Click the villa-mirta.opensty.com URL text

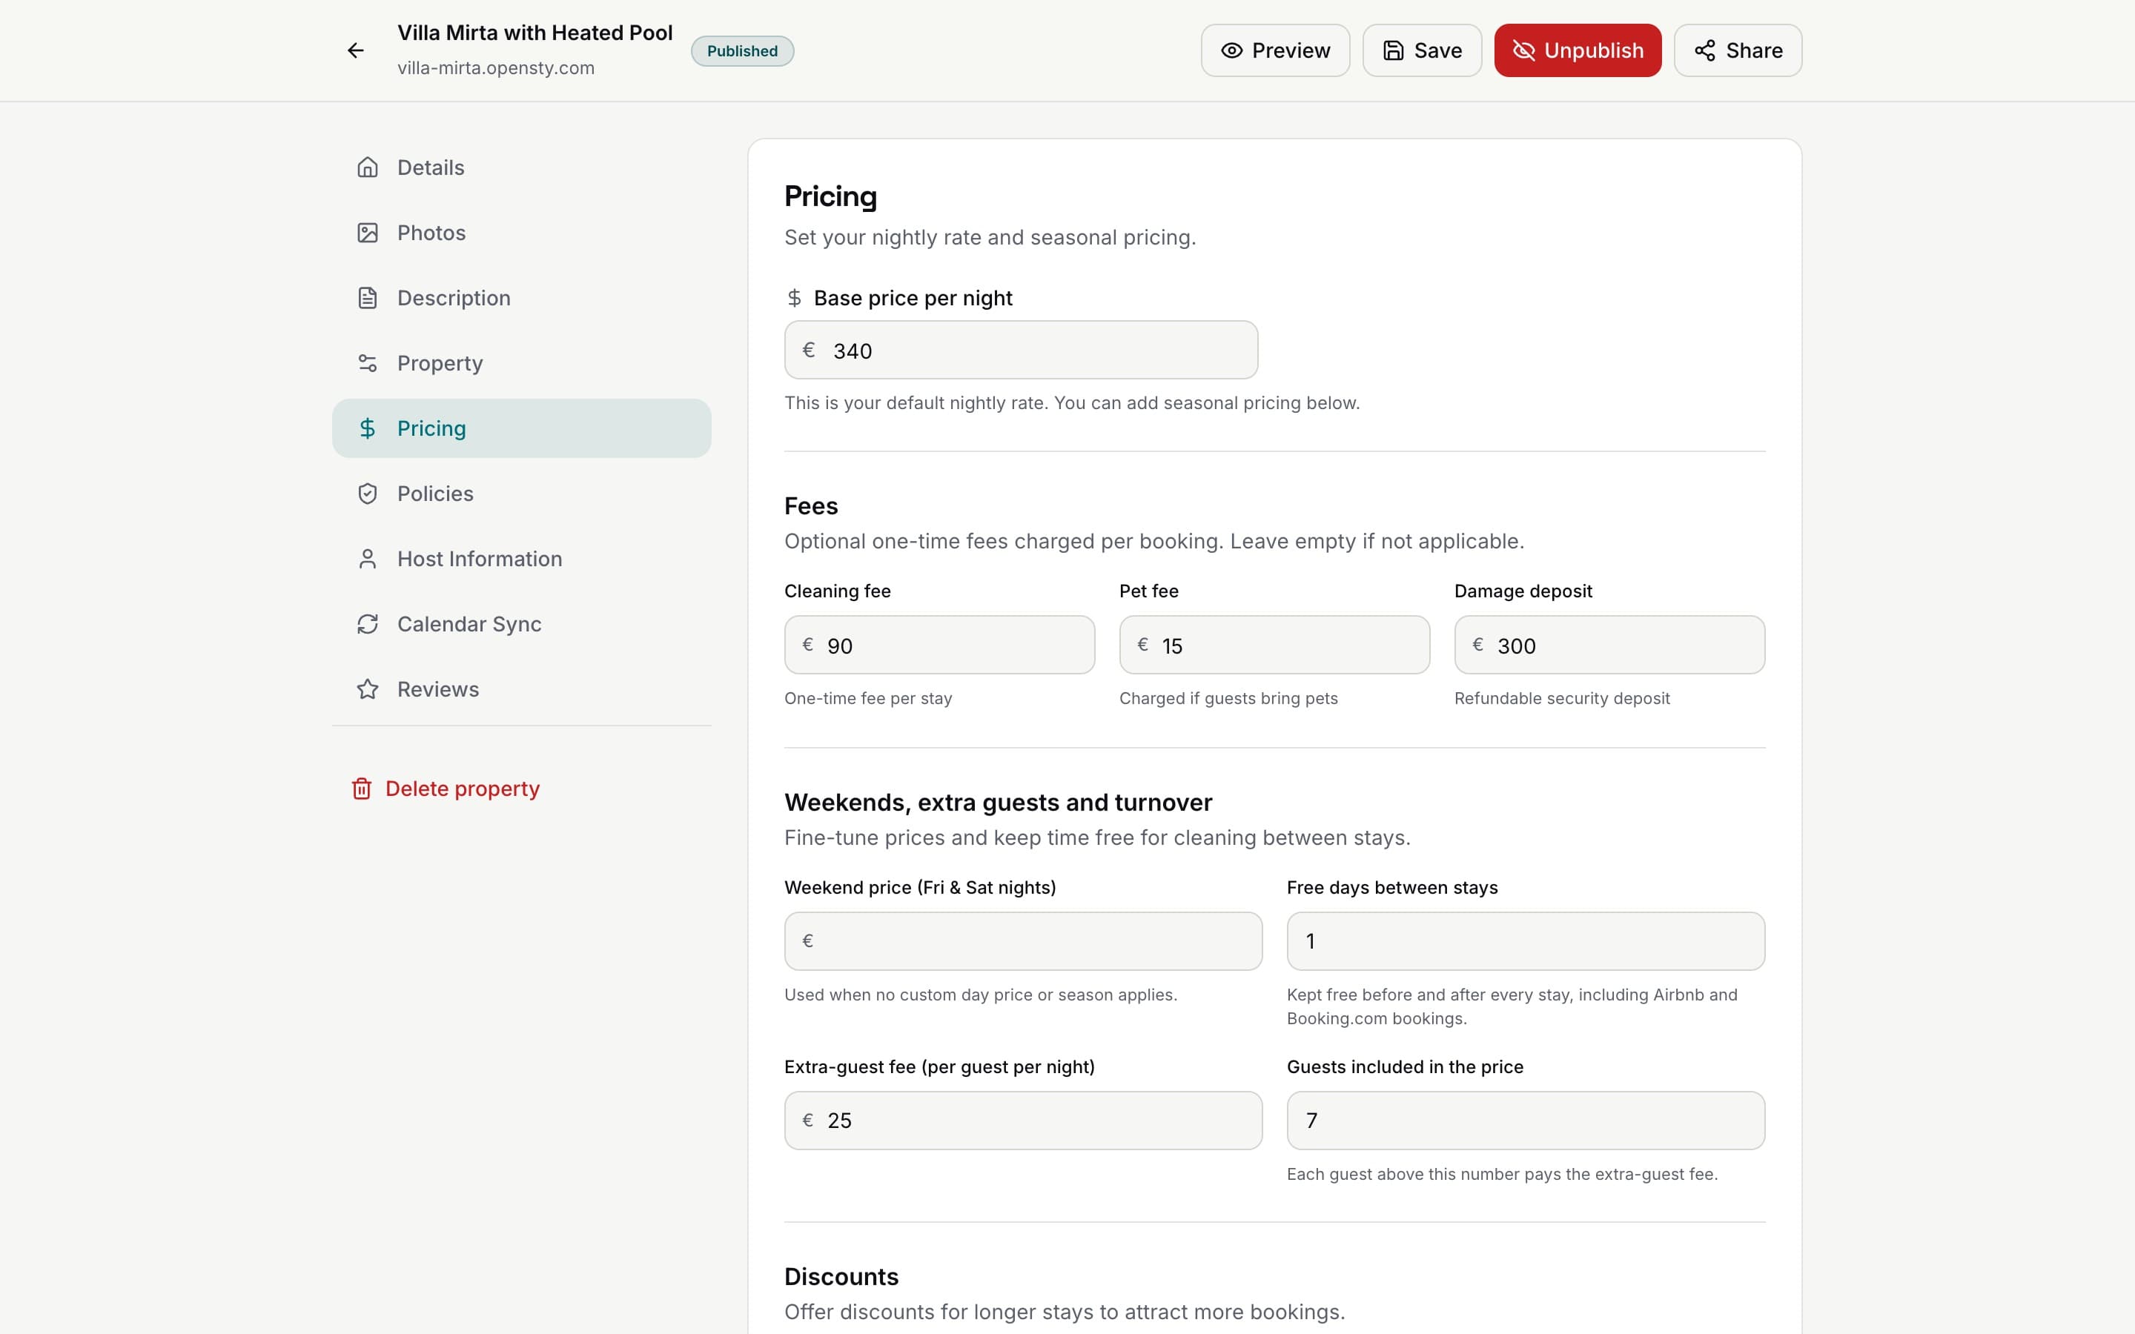click(496, 68)
